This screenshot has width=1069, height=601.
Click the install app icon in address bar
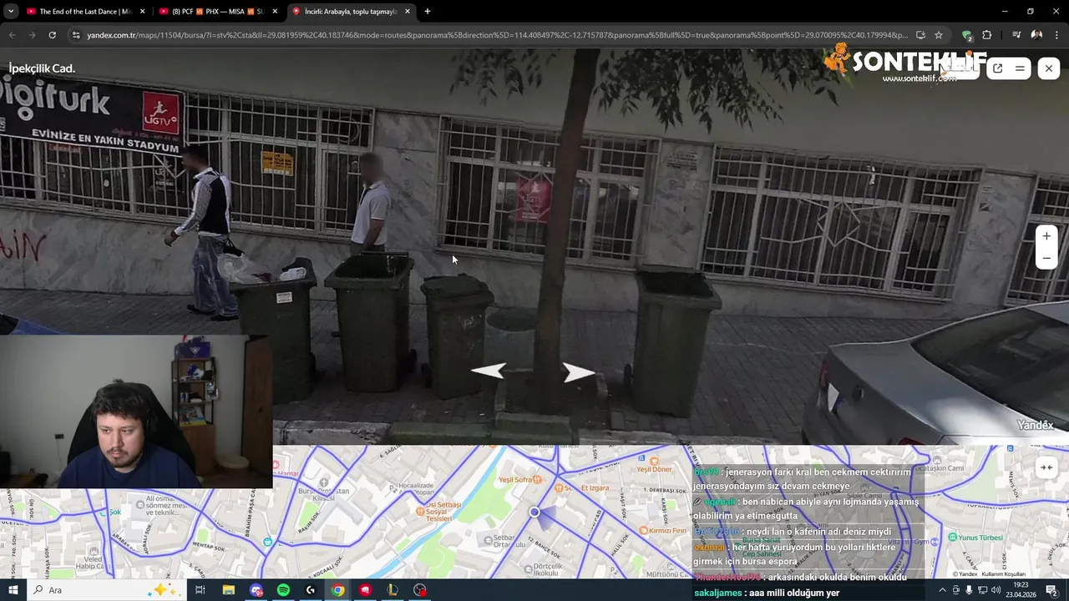[x=920, y=35]
